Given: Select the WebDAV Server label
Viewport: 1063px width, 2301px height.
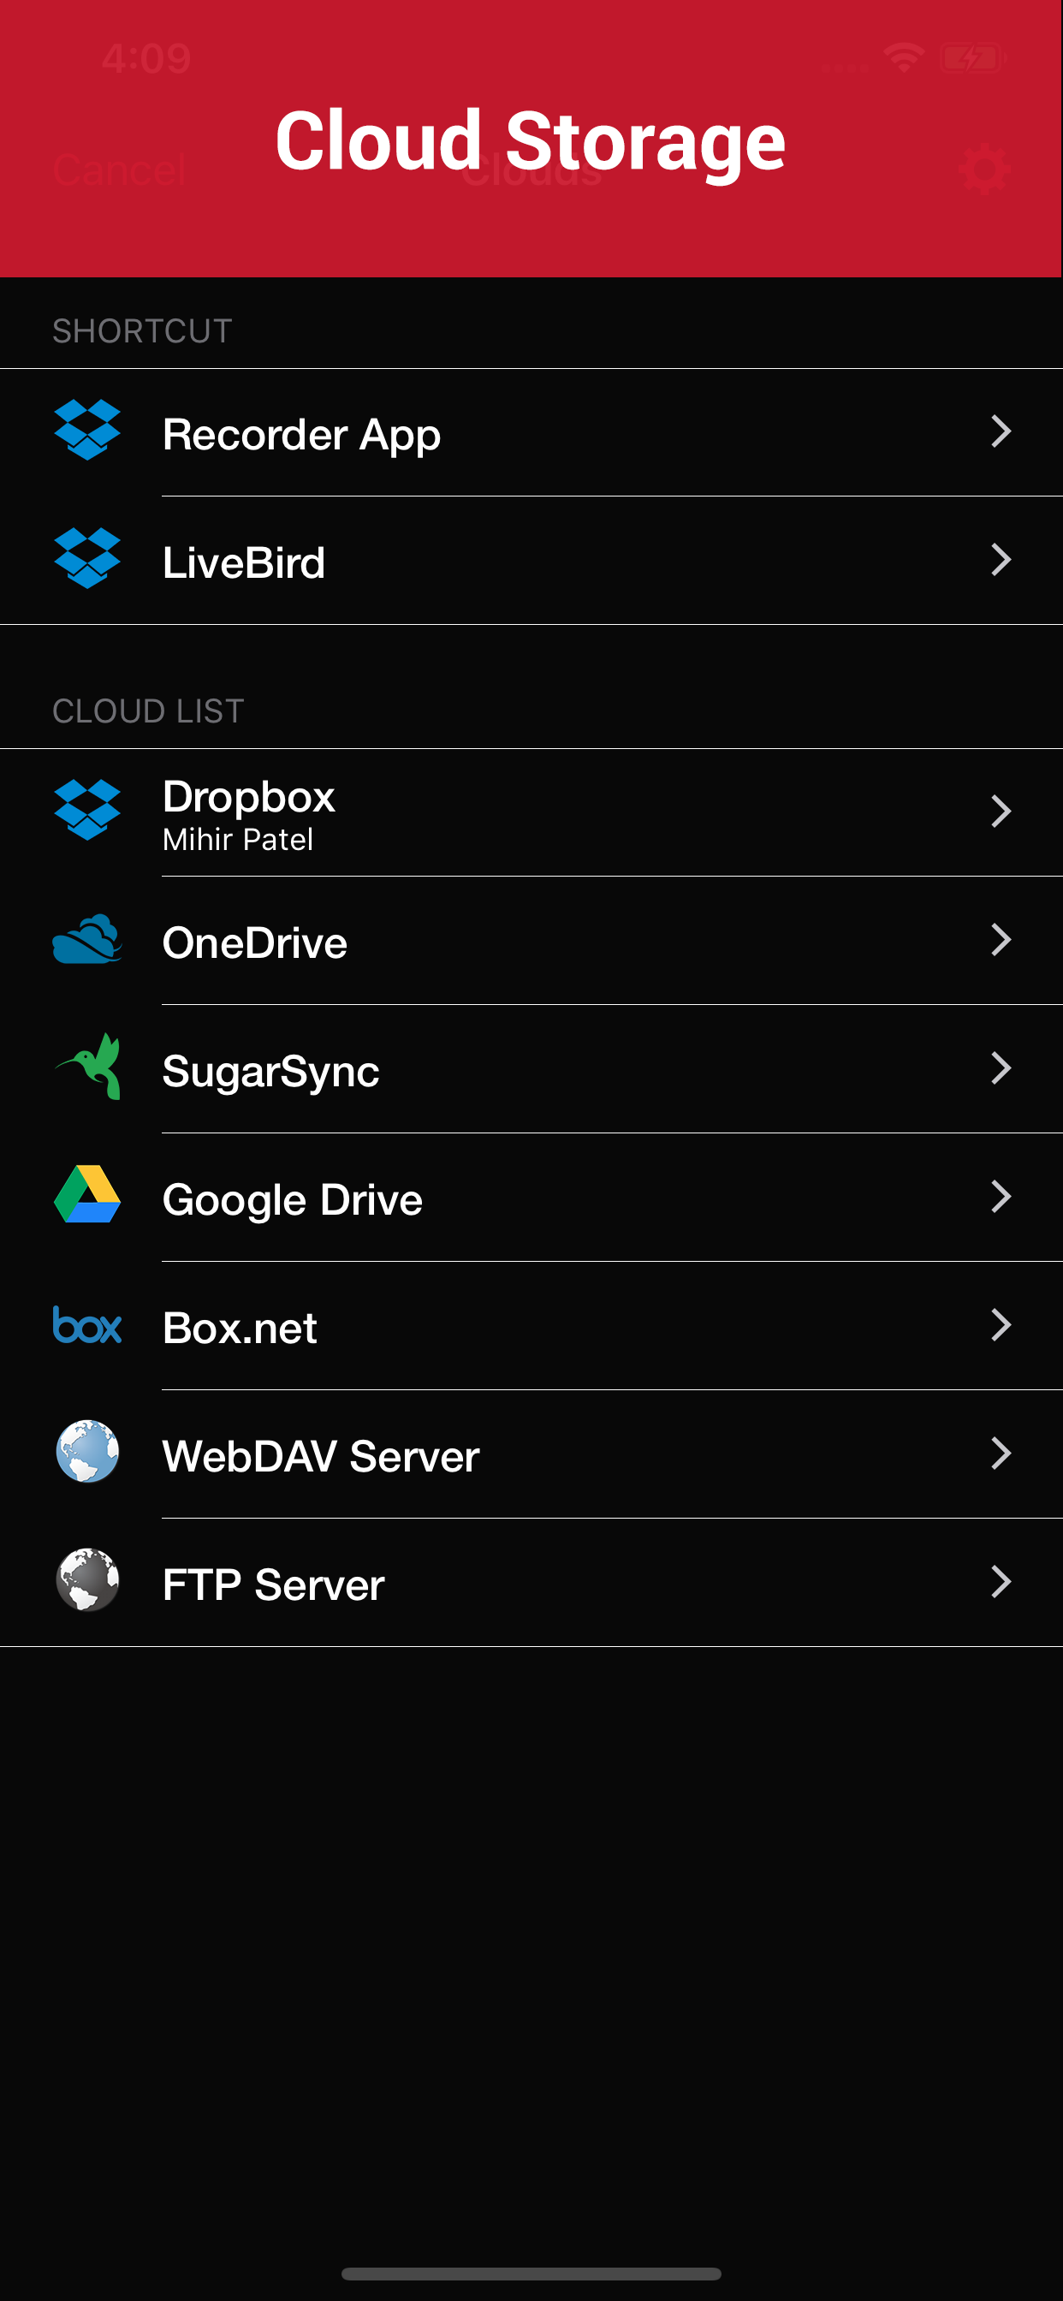Looking at the screenshot, I should pos(321,1457).
